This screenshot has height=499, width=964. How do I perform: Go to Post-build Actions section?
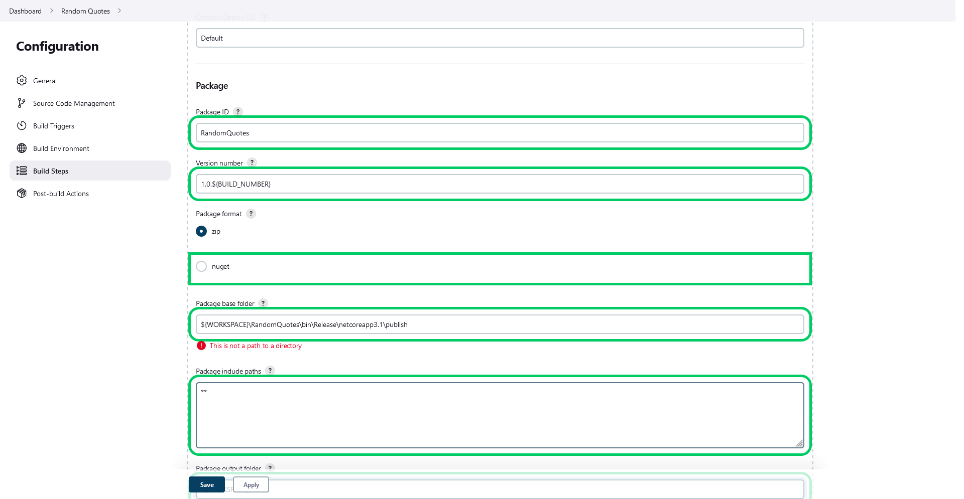tap(90, 194)
